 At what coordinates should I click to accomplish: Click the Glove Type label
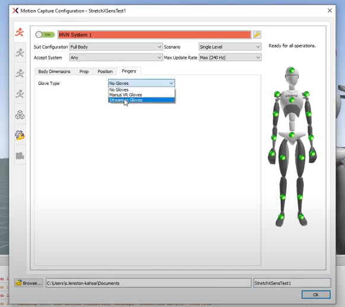point(49,83)
